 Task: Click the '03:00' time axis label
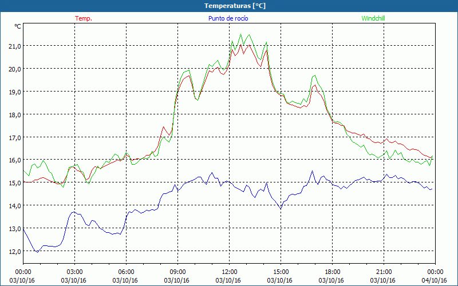pyautogui.click(x=74, y=272)
